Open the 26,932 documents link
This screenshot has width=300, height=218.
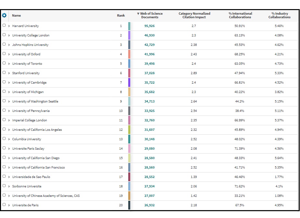149,205
